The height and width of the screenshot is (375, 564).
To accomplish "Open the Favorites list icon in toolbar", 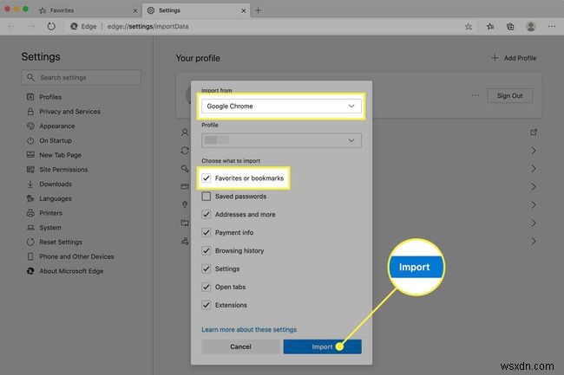I will (x=490, y=27).
